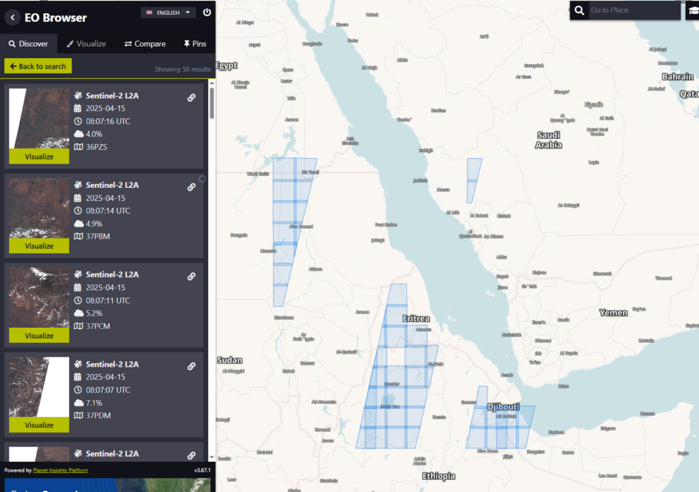Click the Egypt label on the map
This screenshot has width=699, height=492.
point(227,66)
